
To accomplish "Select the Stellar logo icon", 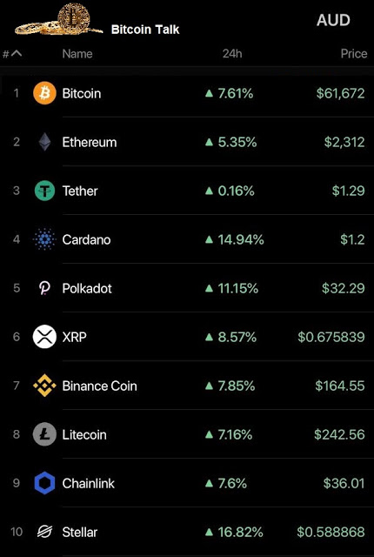I will pyautogui.click(x=44, y=532).
